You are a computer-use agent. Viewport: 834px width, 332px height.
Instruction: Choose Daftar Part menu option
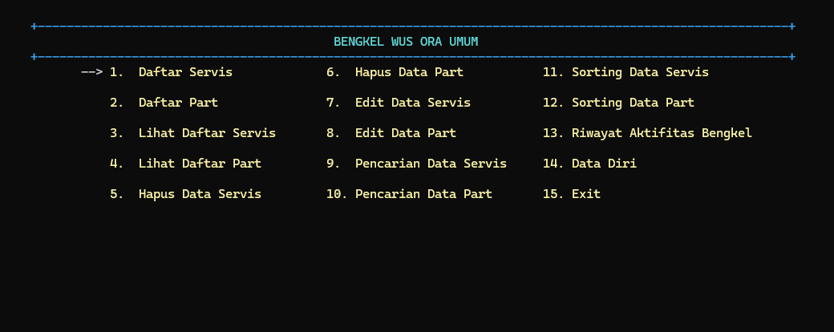(x=178, y=103)
